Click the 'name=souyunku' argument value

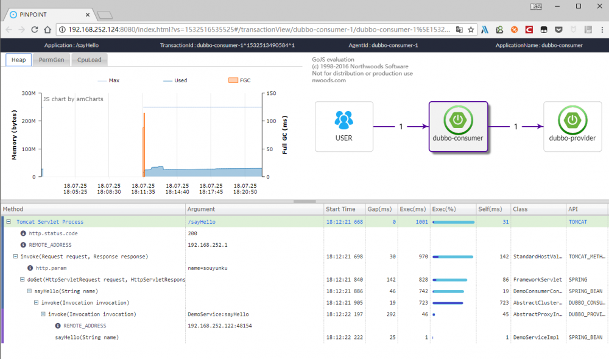pyautogui.click(x=208, y=268)
